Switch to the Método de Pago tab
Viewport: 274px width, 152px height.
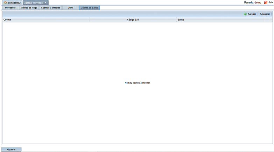pos(29,8)
